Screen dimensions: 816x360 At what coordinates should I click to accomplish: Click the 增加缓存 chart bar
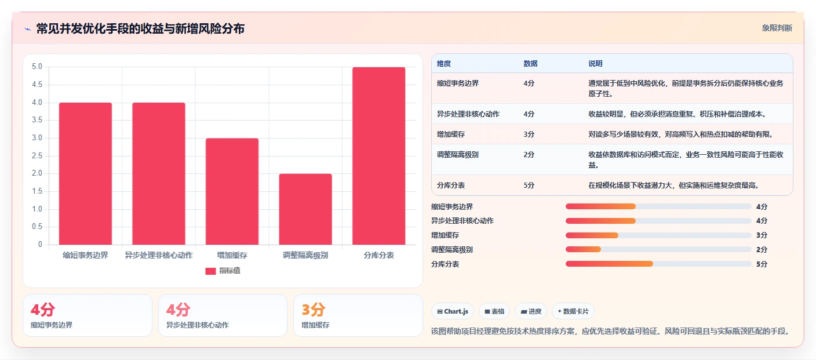click(x=232, y=191)
